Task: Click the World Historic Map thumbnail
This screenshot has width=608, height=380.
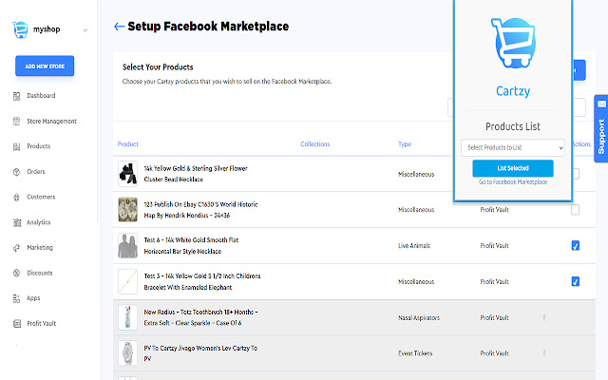Action: pyautogui.click(x=127, y=210)
